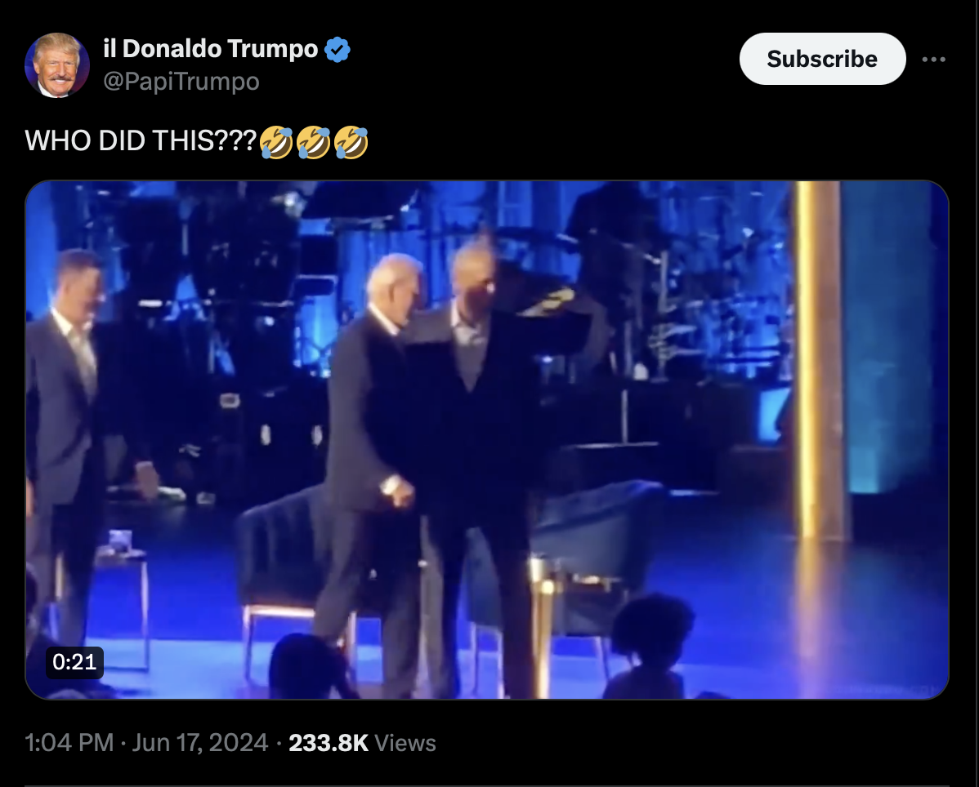Click the golden pillar in the video

(x=818, y=362)
